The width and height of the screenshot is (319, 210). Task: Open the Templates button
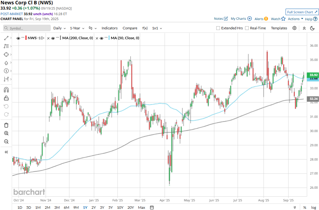(279, 28)
